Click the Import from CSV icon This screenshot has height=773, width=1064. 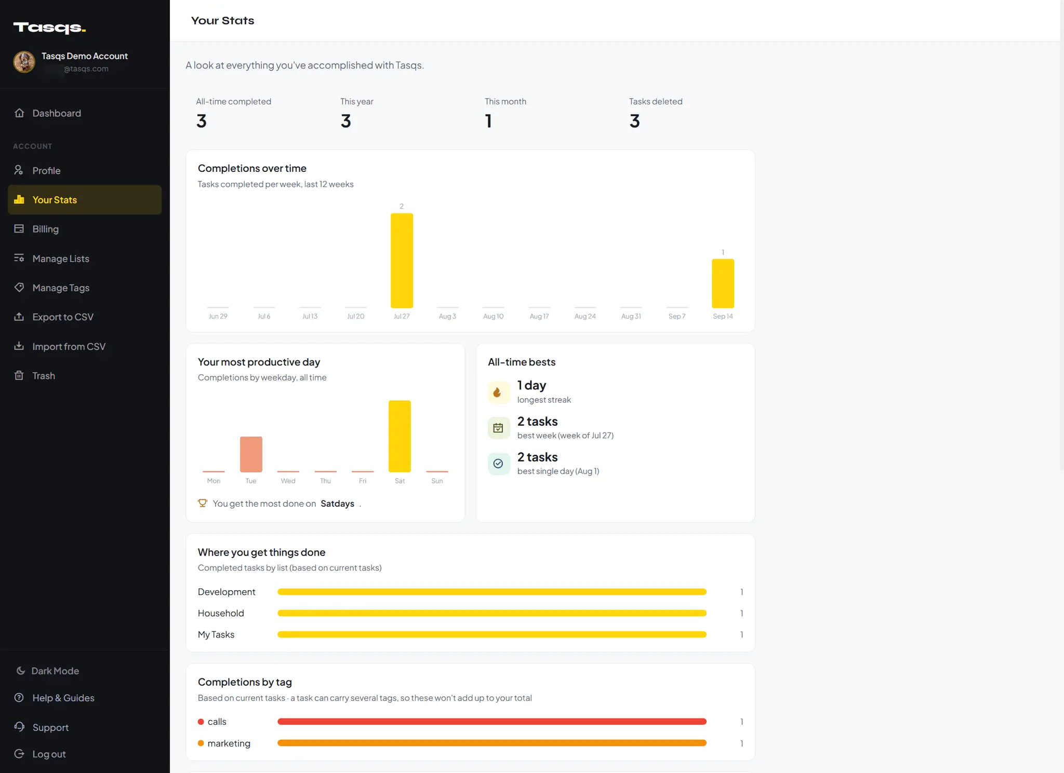click(x=19, y=346)
